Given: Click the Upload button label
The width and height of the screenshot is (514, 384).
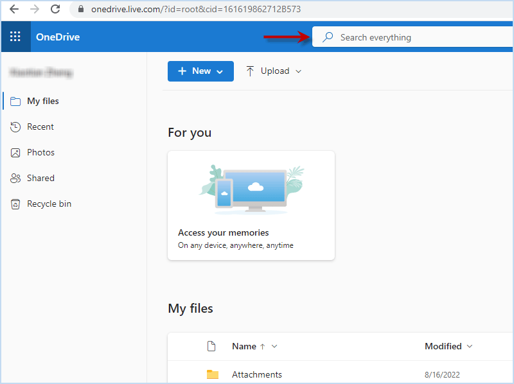Looking at the screenshot, I should (x=275, y=71).
